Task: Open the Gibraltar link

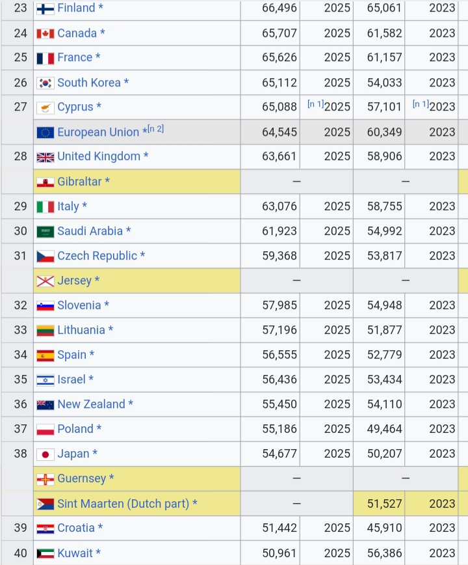Action: (x=79, y=182)
